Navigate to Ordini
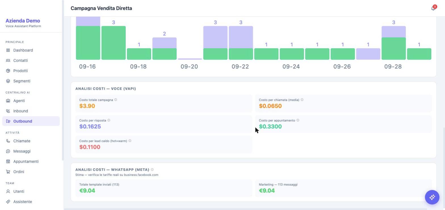 point(31,172)
